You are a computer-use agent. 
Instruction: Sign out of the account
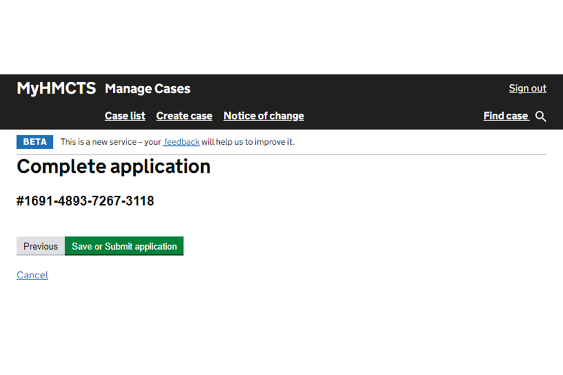coord(527,88)
